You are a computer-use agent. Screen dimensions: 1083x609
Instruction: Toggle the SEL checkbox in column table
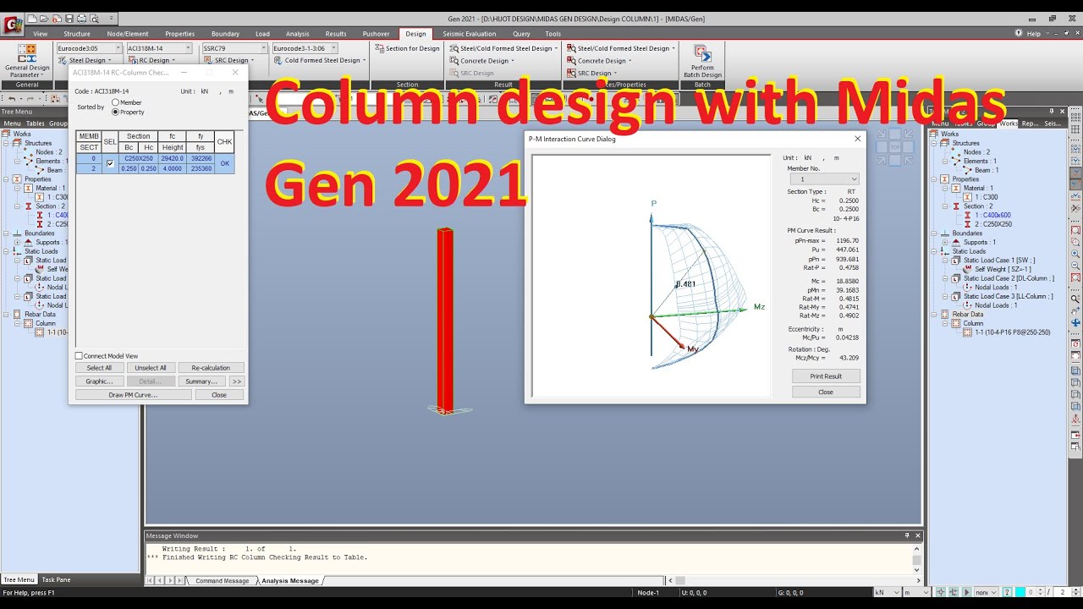pos(110,163)
